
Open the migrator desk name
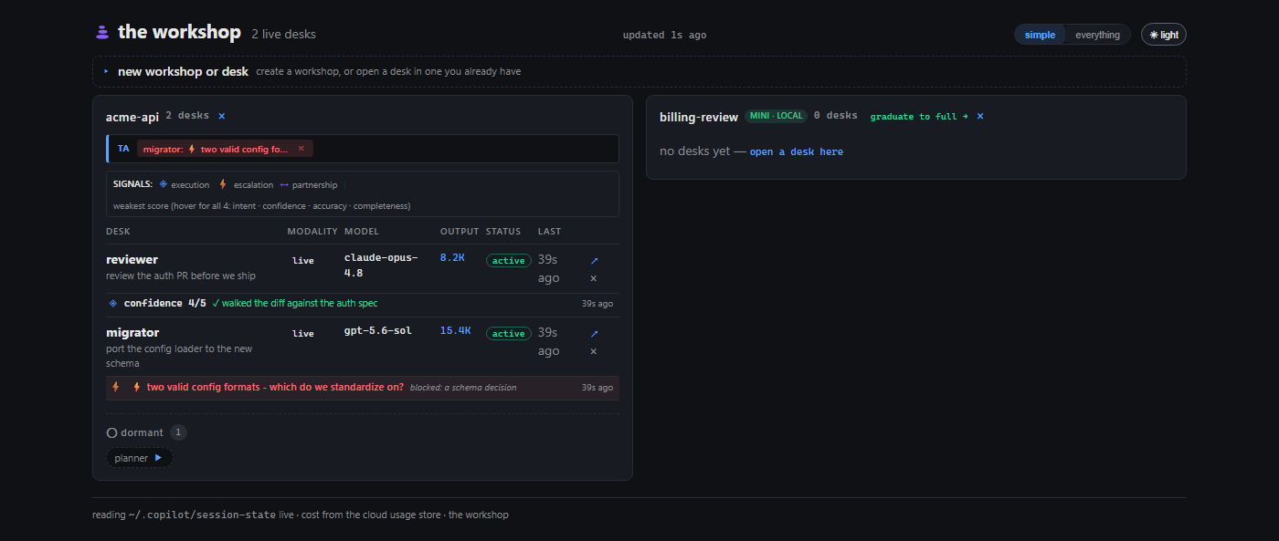(x=132, y=333)
